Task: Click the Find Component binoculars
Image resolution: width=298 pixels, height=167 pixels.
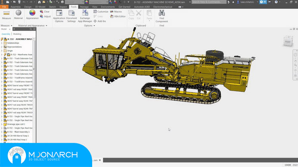Action: point(162,16)
